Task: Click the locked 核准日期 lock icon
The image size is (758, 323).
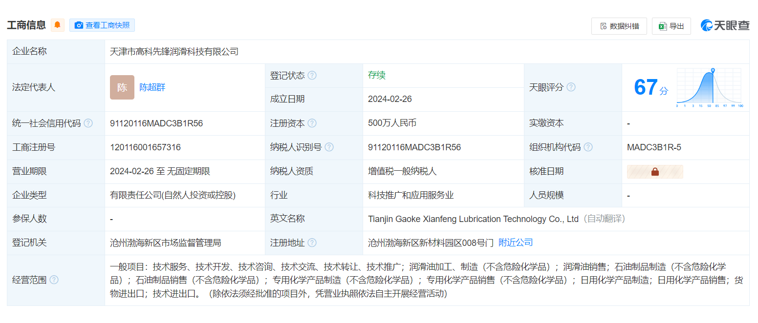Action: [x=655, y=172]
